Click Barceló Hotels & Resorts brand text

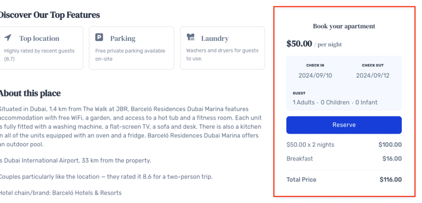point(87,193)
